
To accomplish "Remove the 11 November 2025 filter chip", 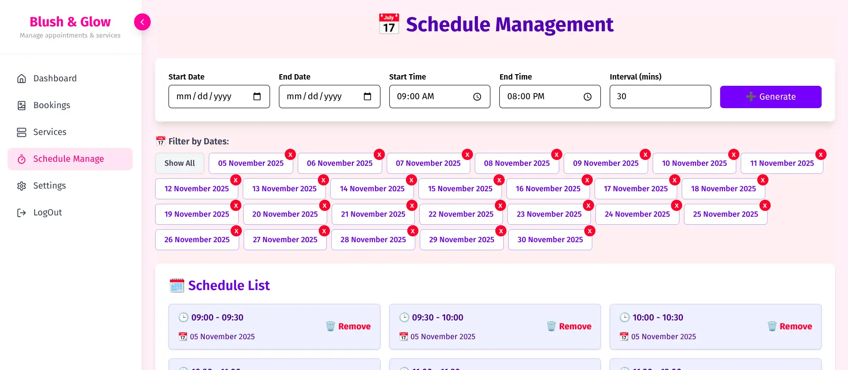I will pos(821,155).
